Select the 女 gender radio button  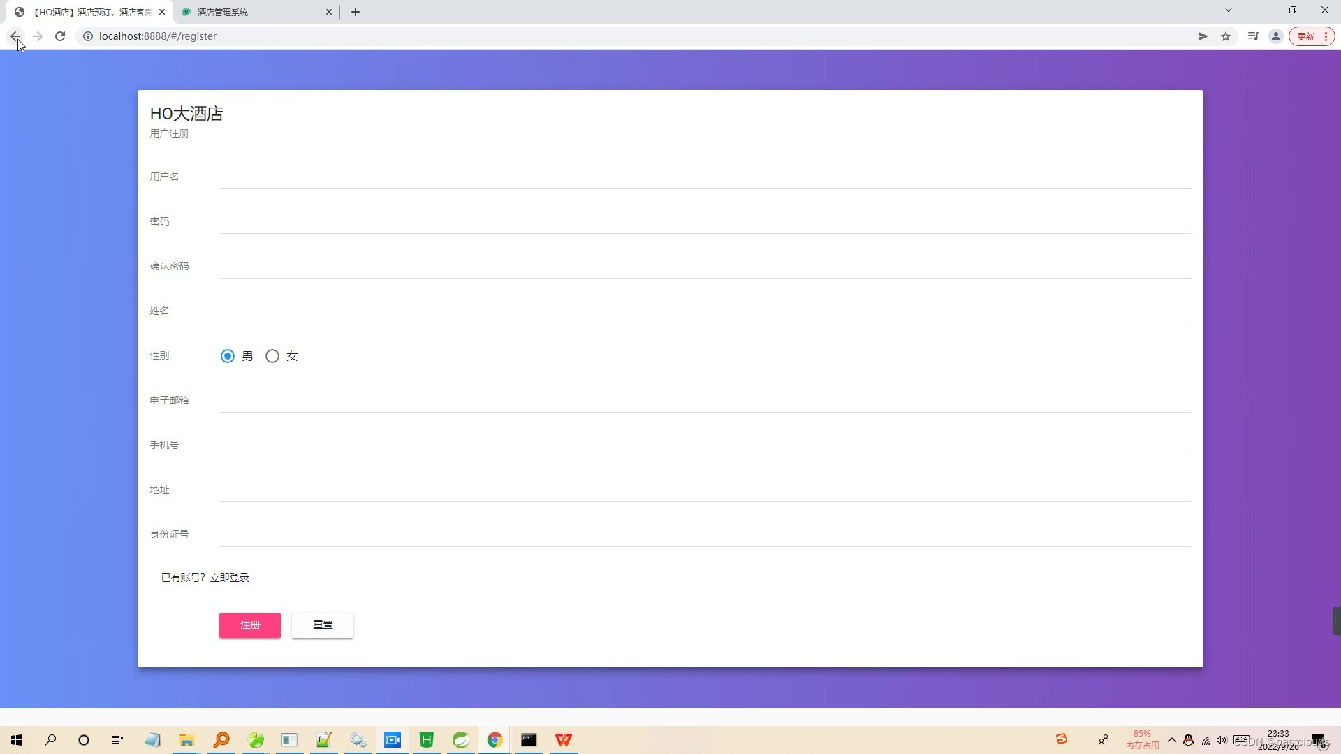[272, 356]
